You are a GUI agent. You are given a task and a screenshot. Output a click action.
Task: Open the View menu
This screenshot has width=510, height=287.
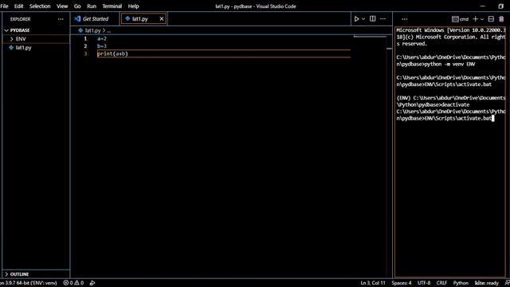pos(62,6)
